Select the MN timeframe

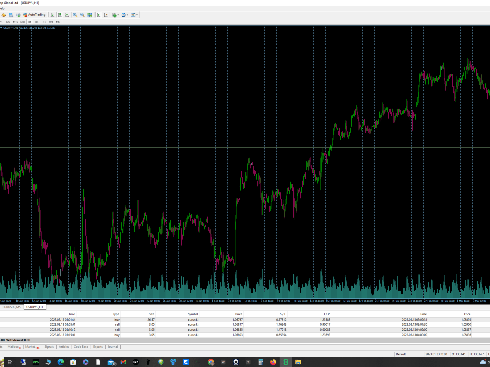(x=58, y=22)
